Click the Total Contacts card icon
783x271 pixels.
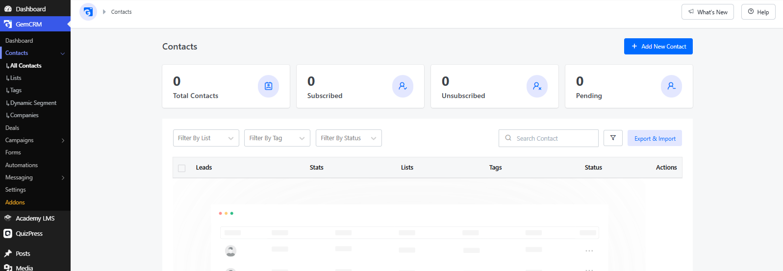268,86
